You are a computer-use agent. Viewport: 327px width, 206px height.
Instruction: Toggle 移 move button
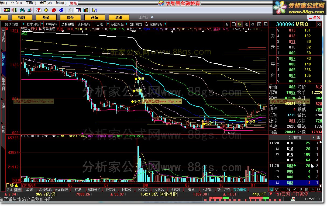[253, 24]
